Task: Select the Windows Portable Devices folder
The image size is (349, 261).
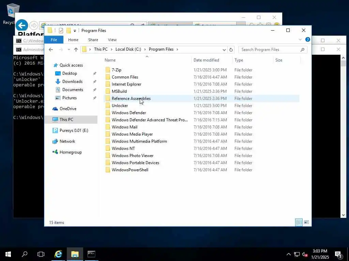Action: click(135, 163)
